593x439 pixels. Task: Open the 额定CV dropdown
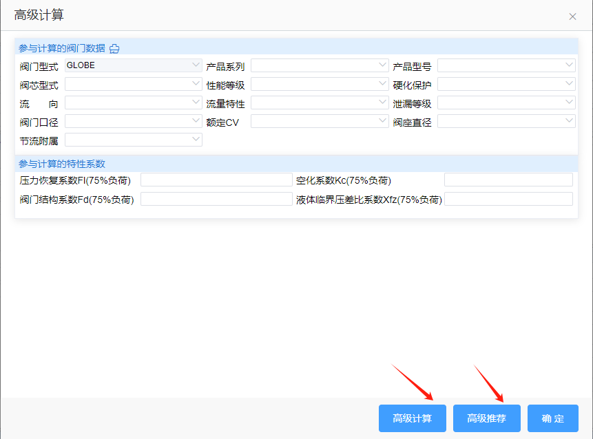[x=320, y=121]
